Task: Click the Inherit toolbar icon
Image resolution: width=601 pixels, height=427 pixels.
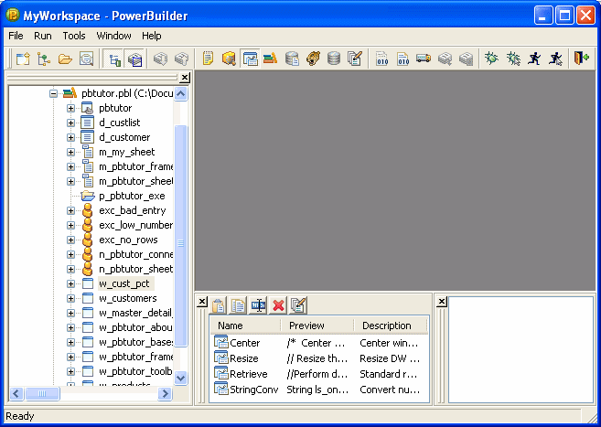Action: [44, 59]
